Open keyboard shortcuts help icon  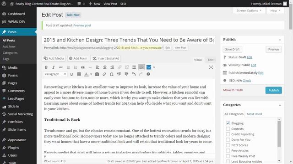[x=148, y=74]
